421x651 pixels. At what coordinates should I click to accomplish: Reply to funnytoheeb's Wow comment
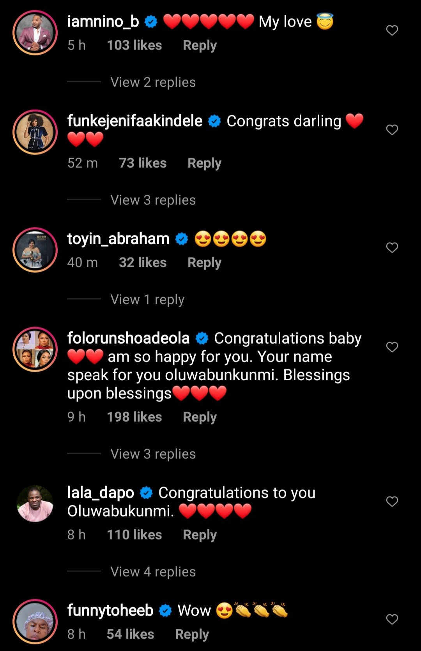tap(192, 634)
